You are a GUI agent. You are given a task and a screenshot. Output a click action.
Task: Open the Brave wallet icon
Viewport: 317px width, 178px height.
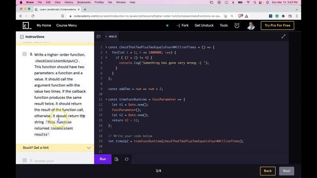(x=290, y=16)
